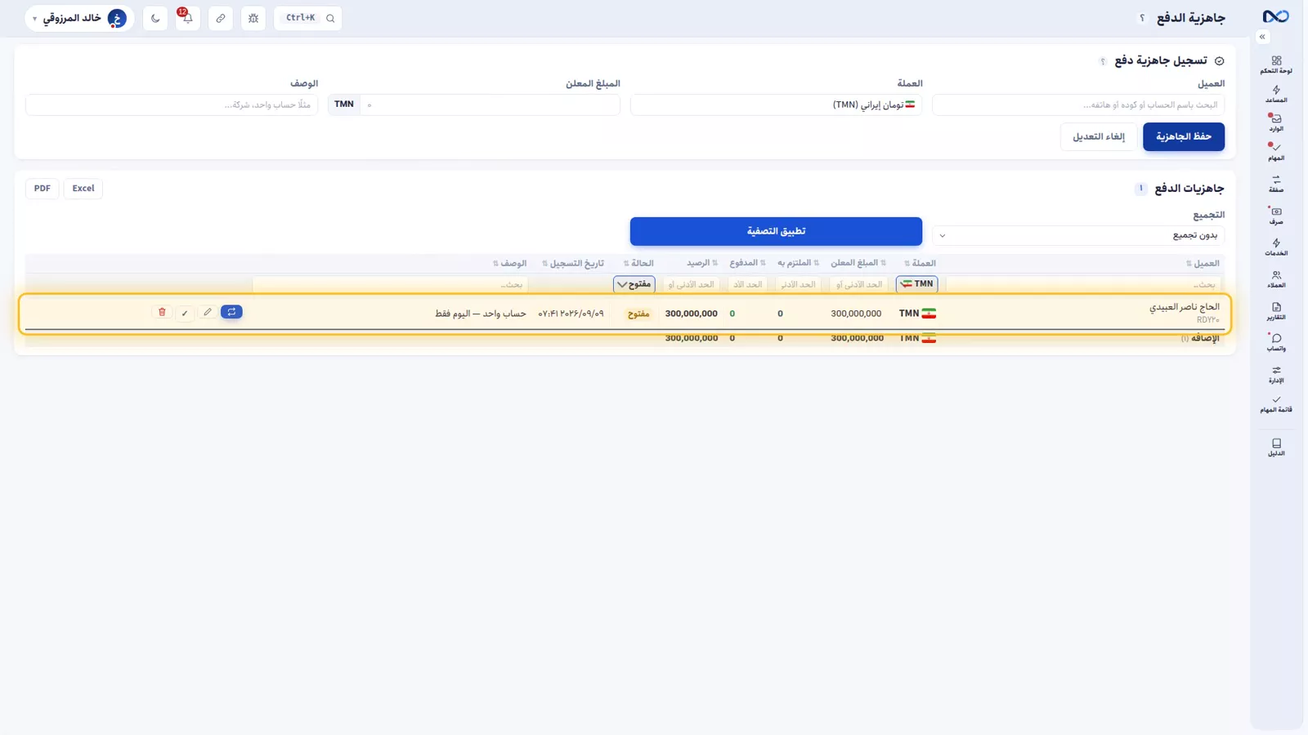The width and height of the screenshot is (1308, 735).
Task: Focus العميل customer search field in form
Action: (1078, 105)
